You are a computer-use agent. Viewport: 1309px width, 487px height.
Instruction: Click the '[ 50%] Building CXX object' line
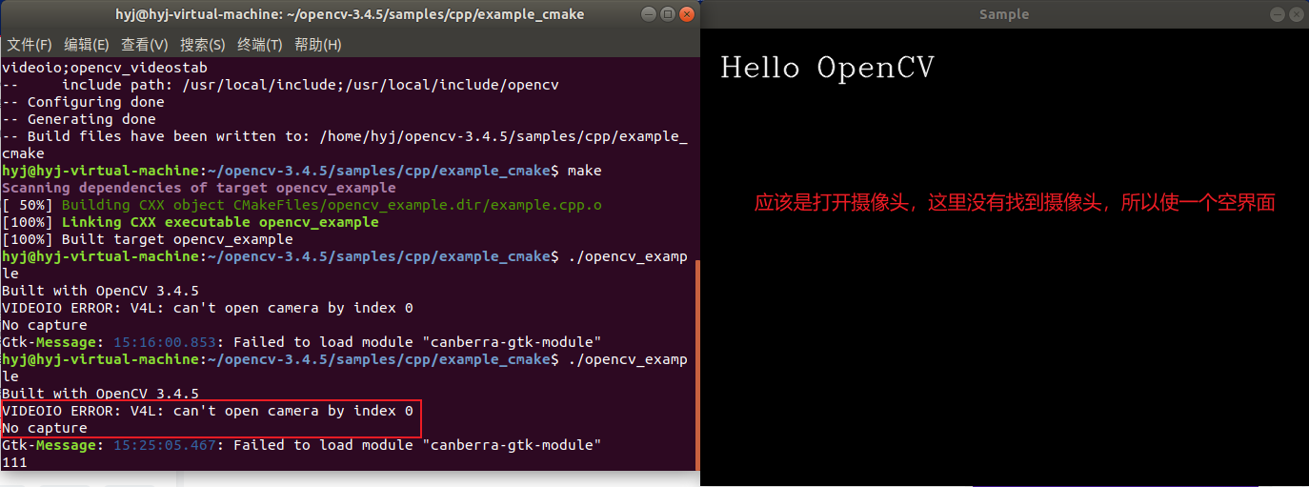tap(302, 205)
